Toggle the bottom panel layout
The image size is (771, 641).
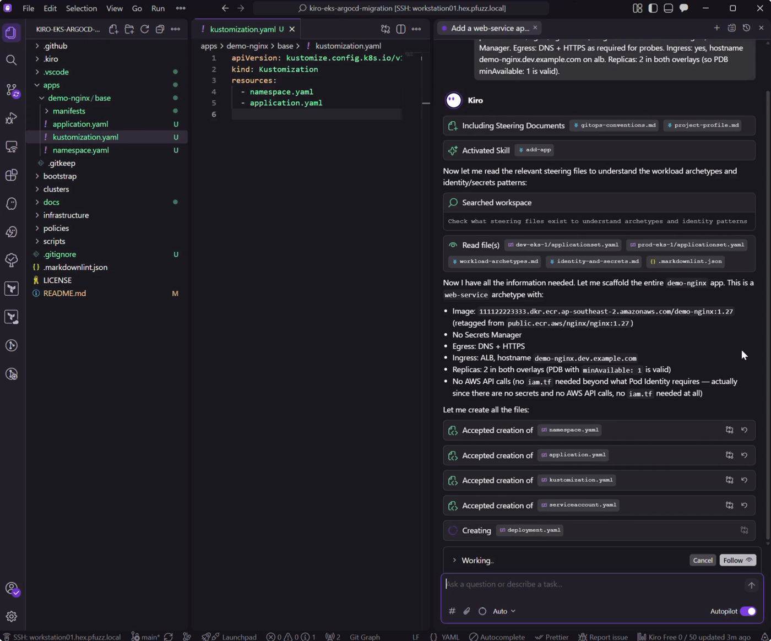tap(668, 8)
